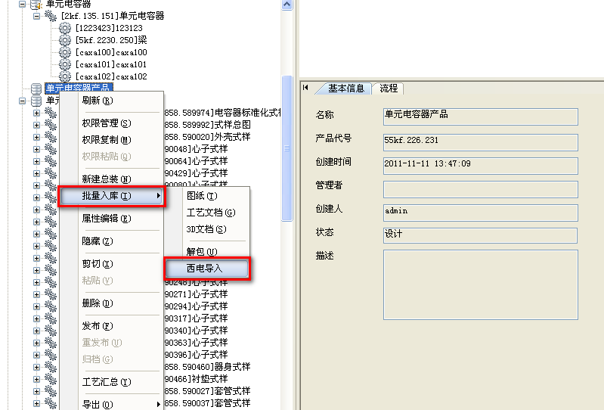Click 刷新 to refresh the tree
This screenshot has height=410, width=604.
(97, 101)
